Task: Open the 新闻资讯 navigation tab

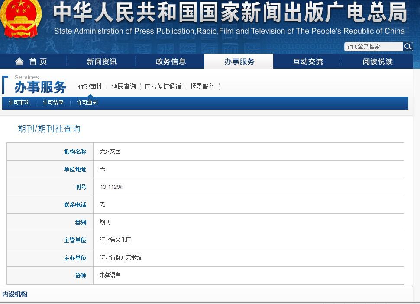Action: pos(102,61)
